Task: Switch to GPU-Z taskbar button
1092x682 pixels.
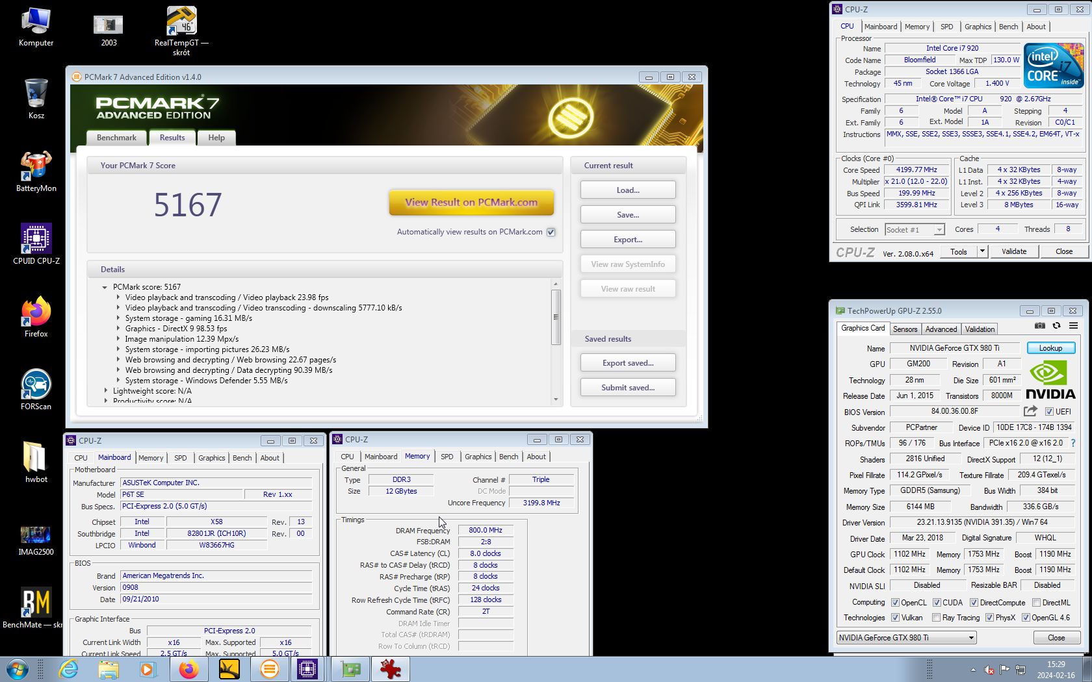Action: (x=350, y=669)
